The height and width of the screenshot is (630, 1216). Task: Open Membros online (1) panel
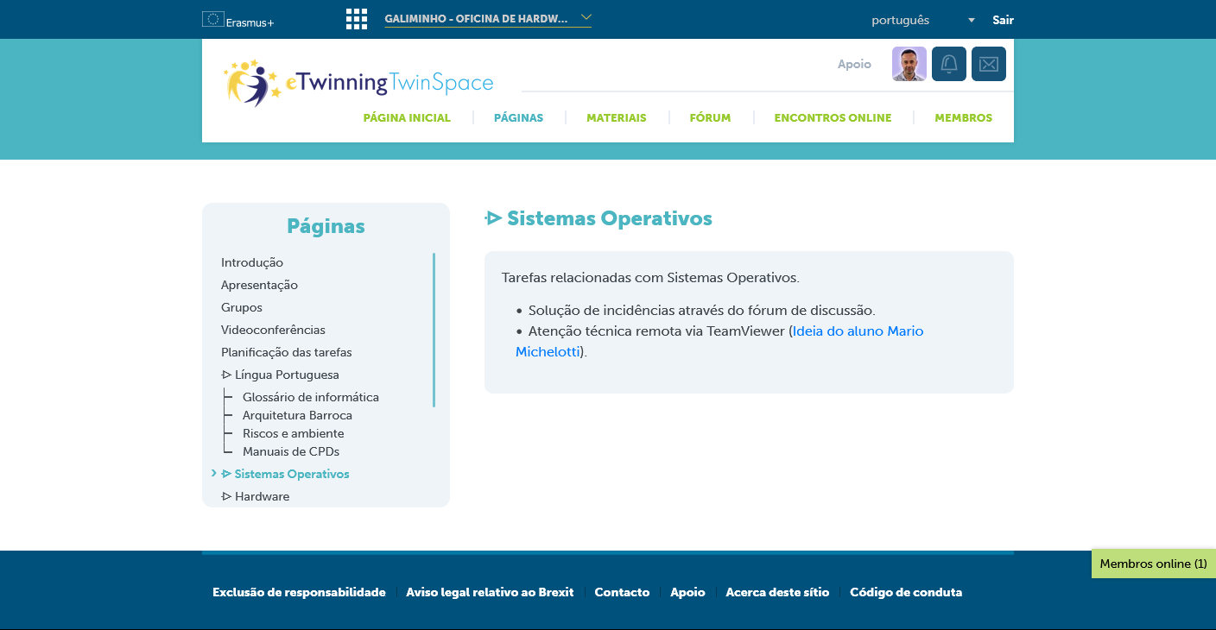point(1153,564)
